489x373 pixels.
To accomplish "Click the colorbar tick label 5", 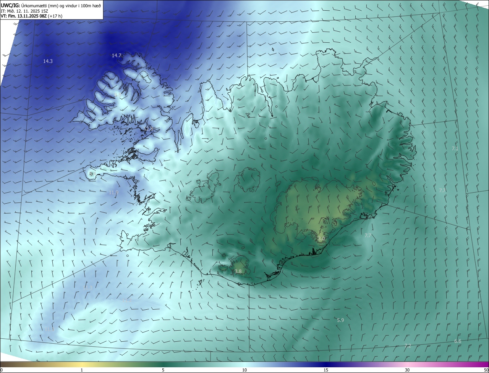I will coord(163,370).
